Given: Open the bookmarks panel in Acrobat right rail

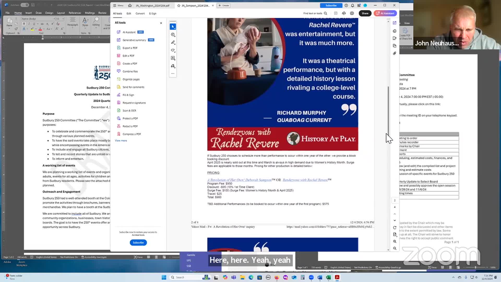Looking at the screenshot, I should tap(395, 38).
